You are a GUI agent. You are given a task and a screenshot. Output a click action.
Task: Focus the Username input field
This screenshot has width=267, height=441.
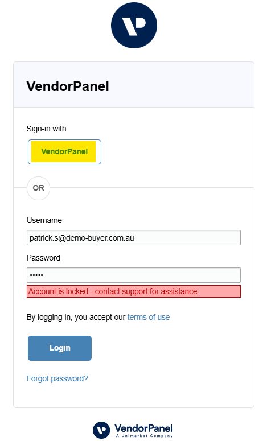[x=134, y=238]
